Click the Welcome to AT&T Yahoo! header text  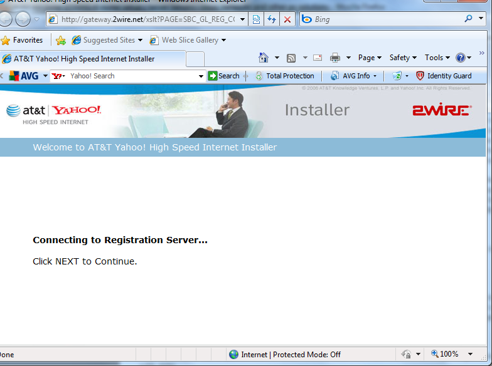pos(154,147)
